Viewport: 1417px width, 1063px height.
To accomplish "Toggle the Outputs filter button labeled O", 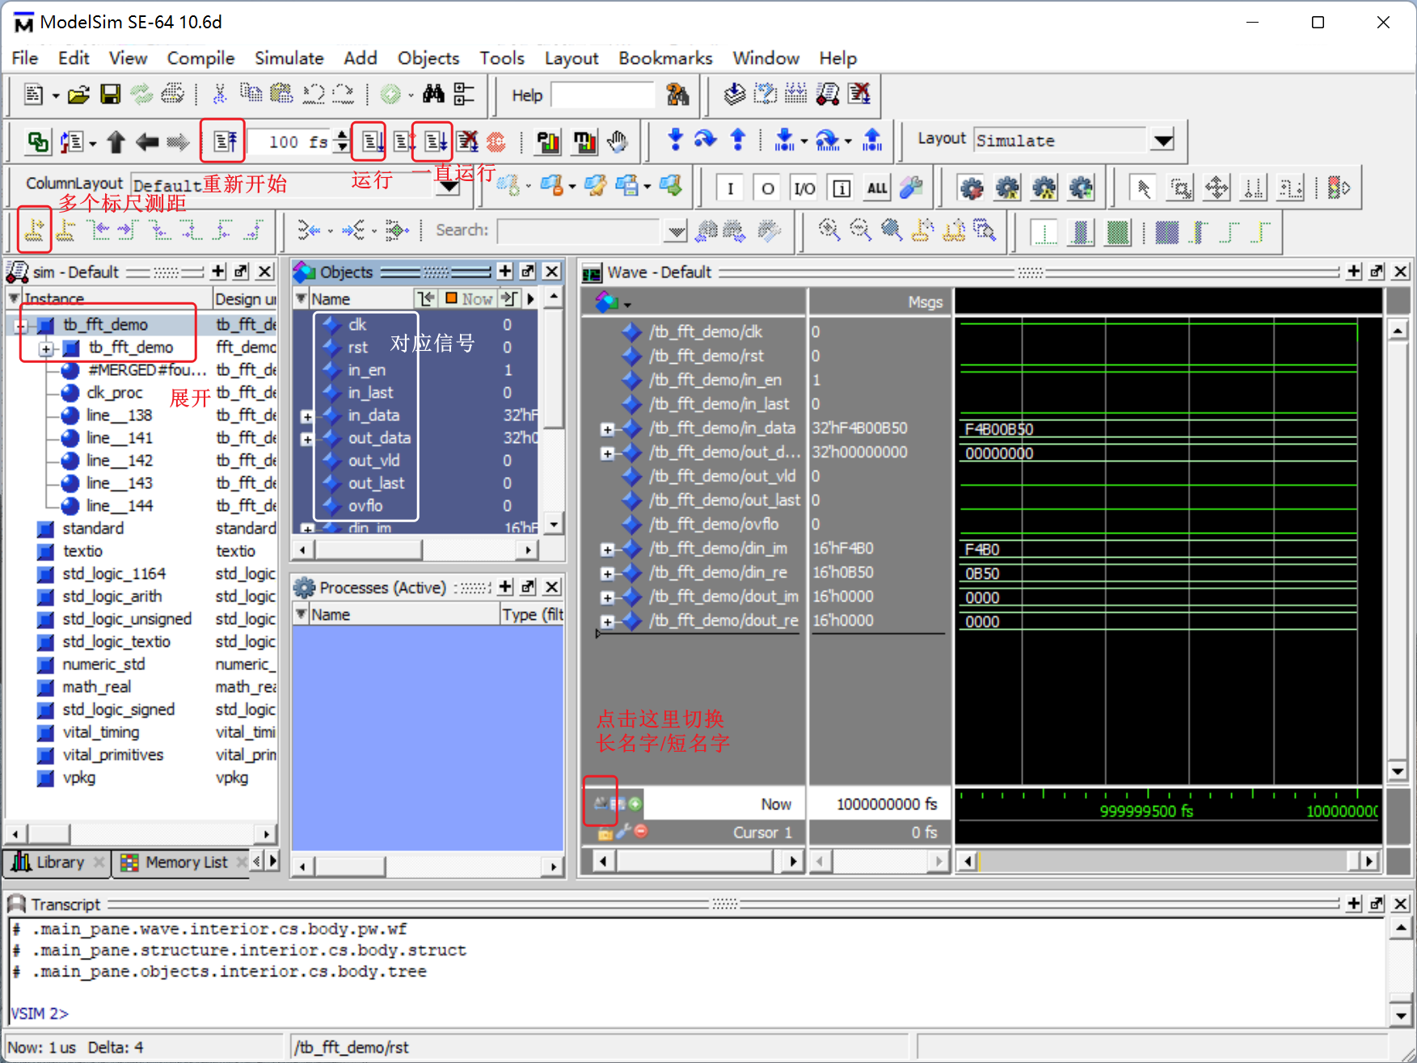I will [x=767, y=188].
